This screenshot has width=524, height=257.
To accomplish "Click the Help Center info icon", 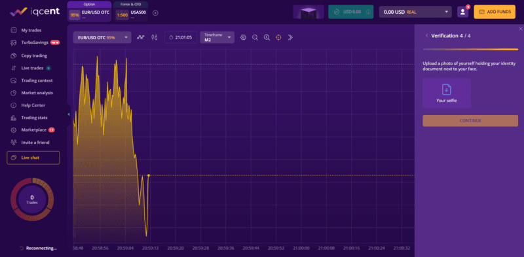I will click(x=14, y=105).
